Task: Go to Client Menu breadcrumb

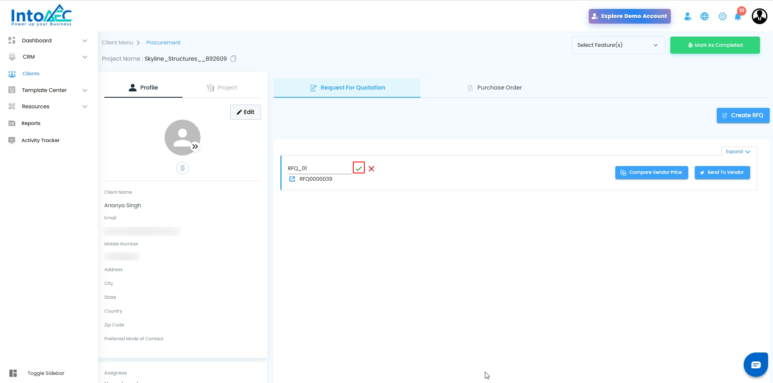Action: pos(117,43)
